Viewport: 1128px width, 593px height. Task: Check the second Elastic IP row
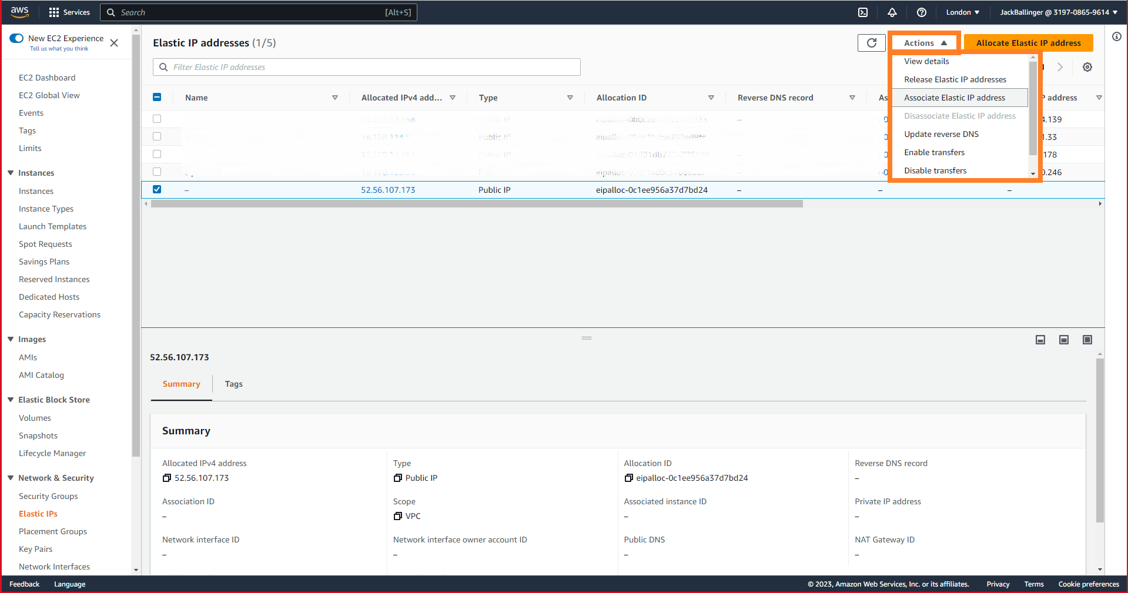pos(157,136)
